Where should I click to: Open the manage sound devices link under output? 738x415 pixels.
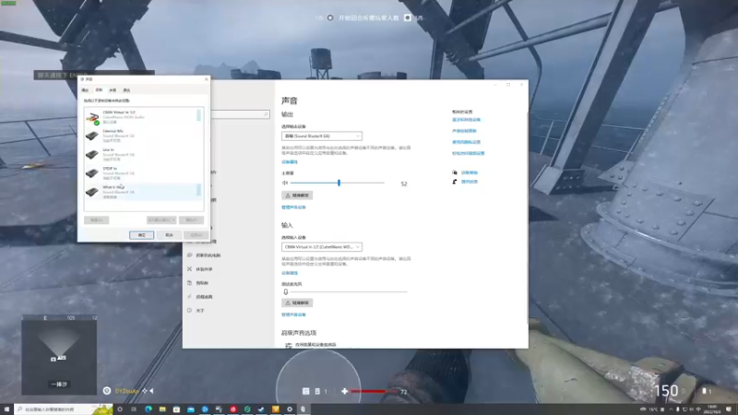pos(293,207)
